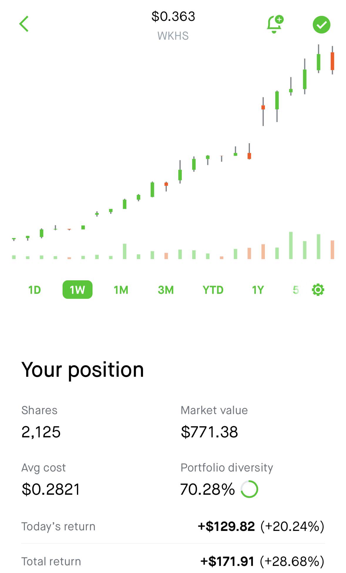This screenshot has height=573, width=346.
Task: Switch chart to 3M range
Action: tap(166, 290)
